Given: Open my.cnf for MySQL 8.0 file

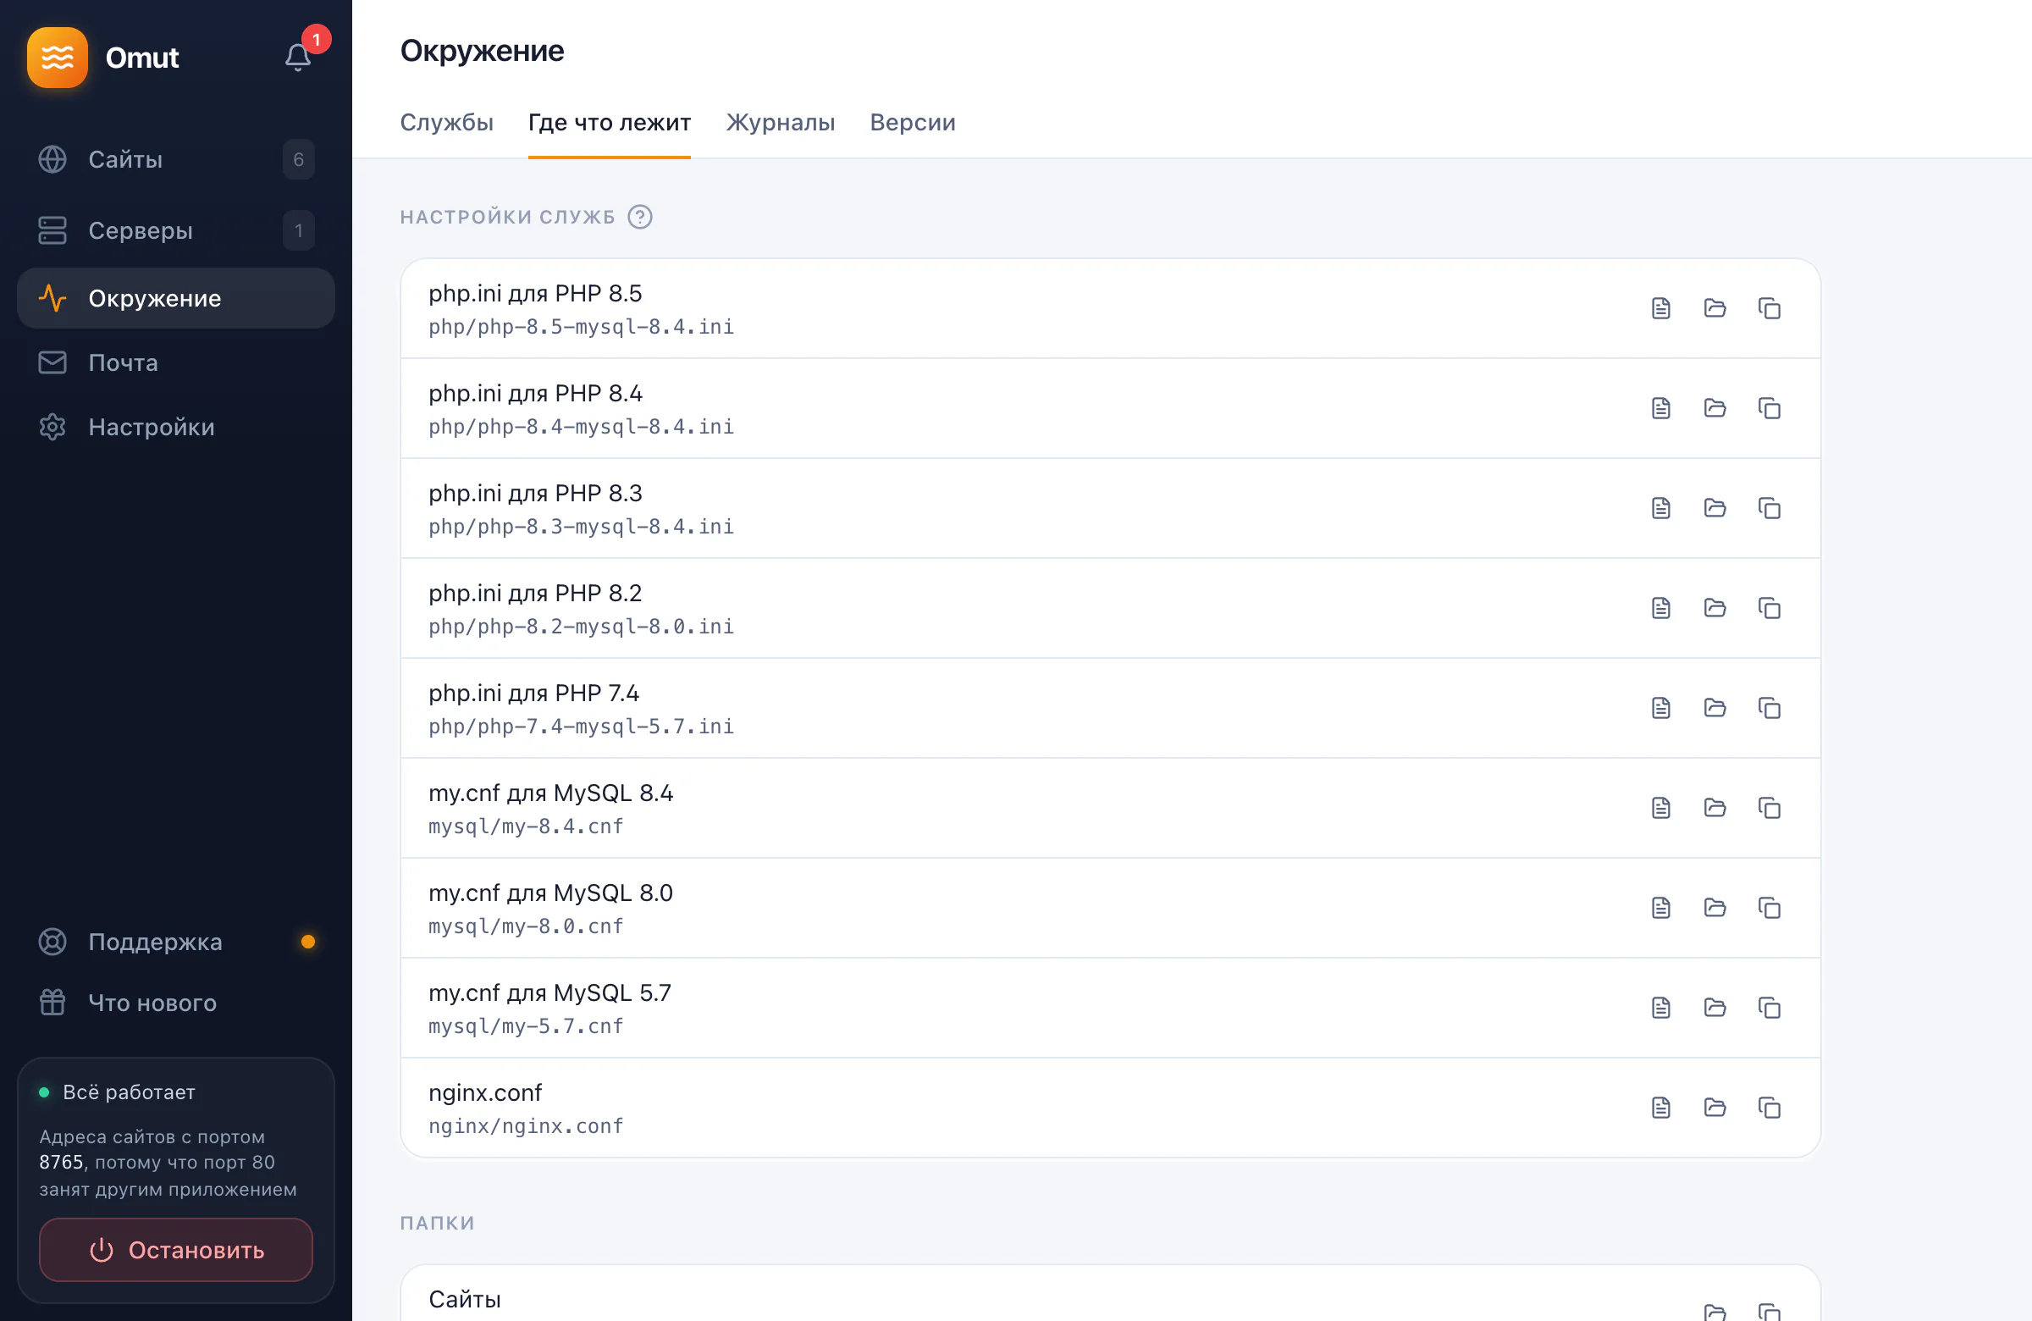Looking at the screenshot, I should click(x=1660, y=908).
